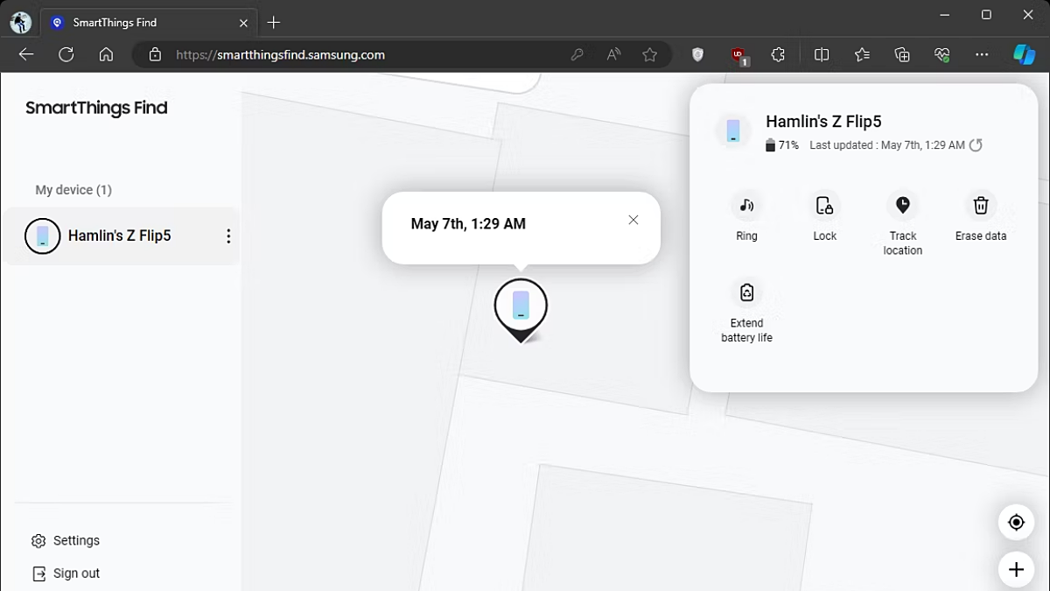
Task: Lock the Z Flip5 device
Action: point(824,206)
